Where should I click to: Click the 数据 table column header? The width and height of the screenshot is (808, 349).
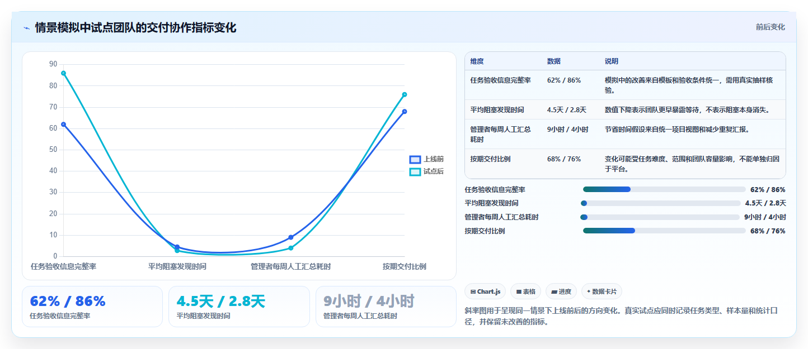[554, 61]
